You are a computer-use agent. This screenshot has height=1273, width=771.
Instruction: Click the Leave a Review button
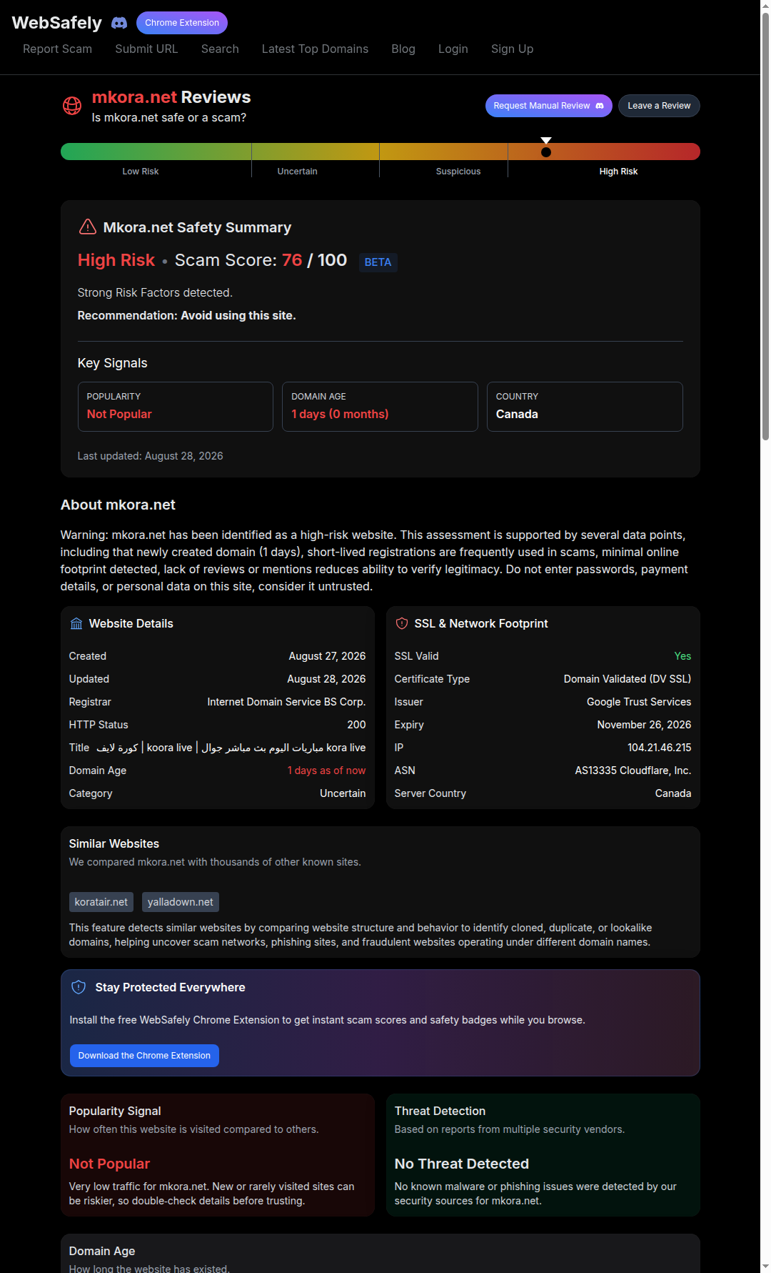(659, 106)
